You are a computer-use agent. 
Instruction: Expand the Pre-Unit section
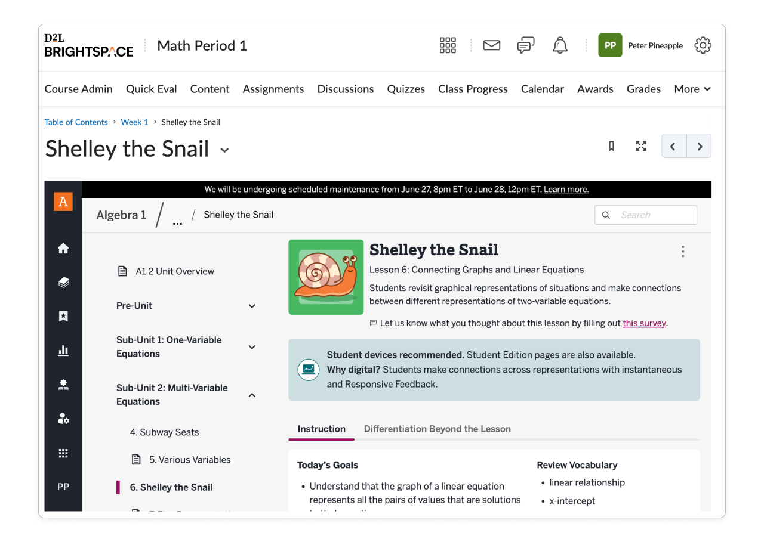coord(252,306)
